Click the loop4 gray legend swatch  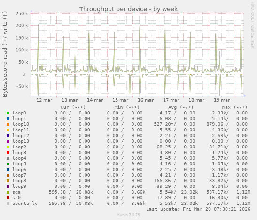pos(8,158)
